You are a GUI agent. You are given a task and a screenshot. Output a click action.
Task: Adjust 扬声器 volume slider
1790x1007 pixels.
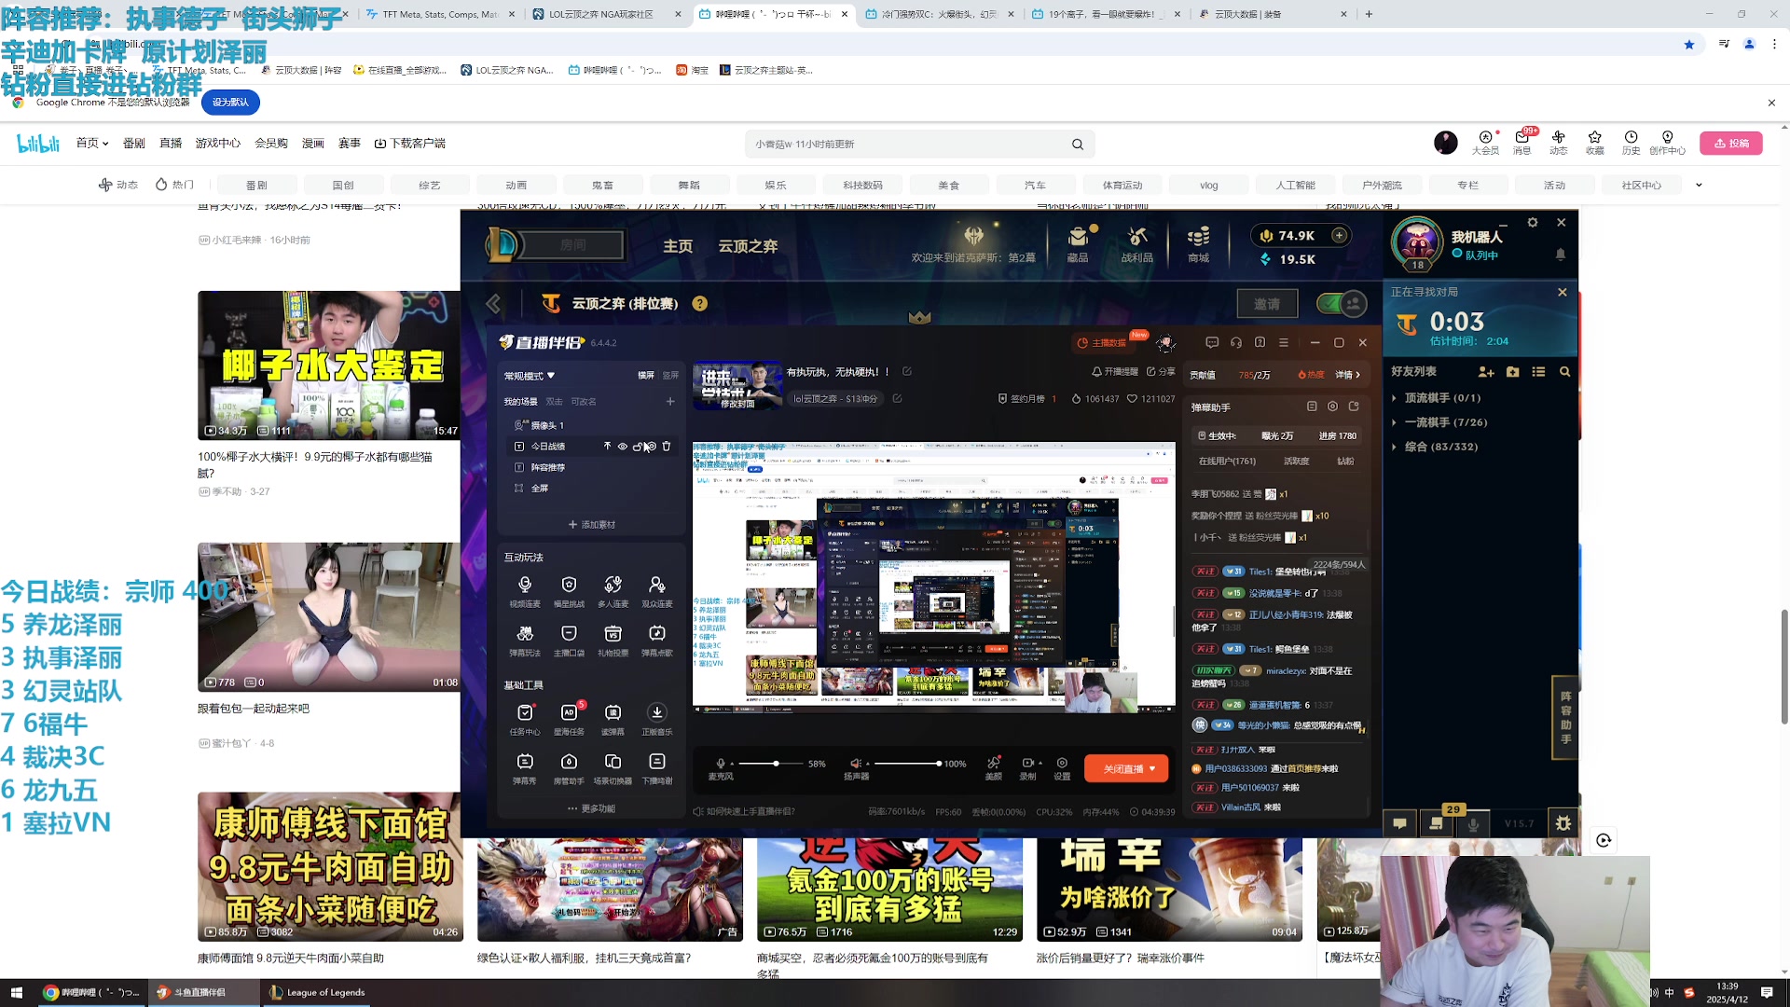906,764
